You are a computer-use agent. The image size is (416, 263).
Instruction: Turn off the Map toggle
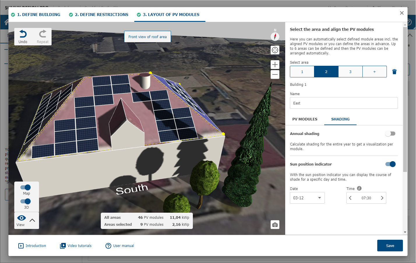point(26,187)
